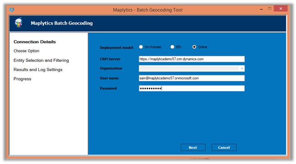The height and width of the screenshot is (164, 296).
Task: Select the Connection Details step
Action: point(35,42)
